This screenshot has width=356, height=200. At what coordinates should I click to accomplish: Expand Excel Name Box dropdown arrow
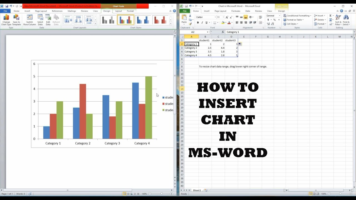click(x=208, y=32)
